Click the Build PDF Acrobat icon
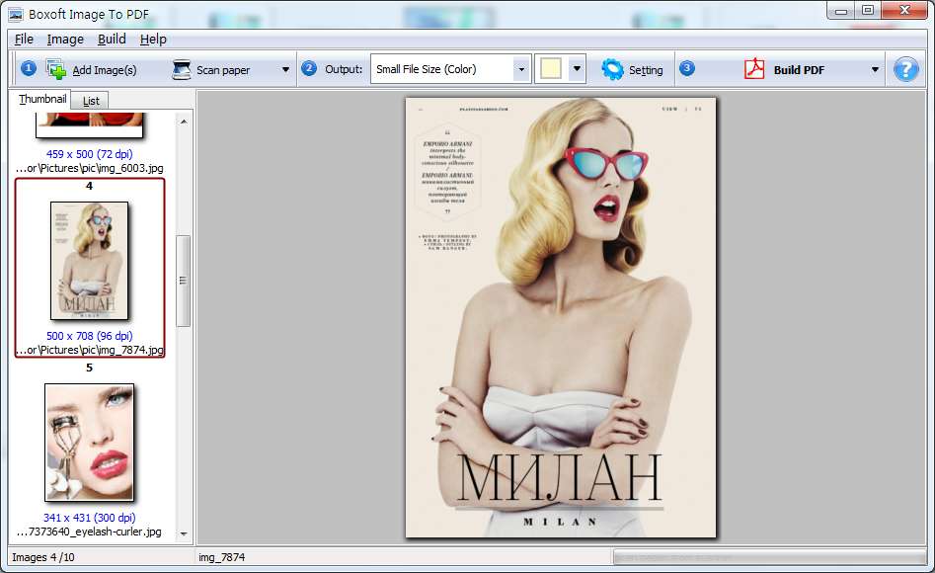Screen dimensions: 935x573 [x=753, y=68]
